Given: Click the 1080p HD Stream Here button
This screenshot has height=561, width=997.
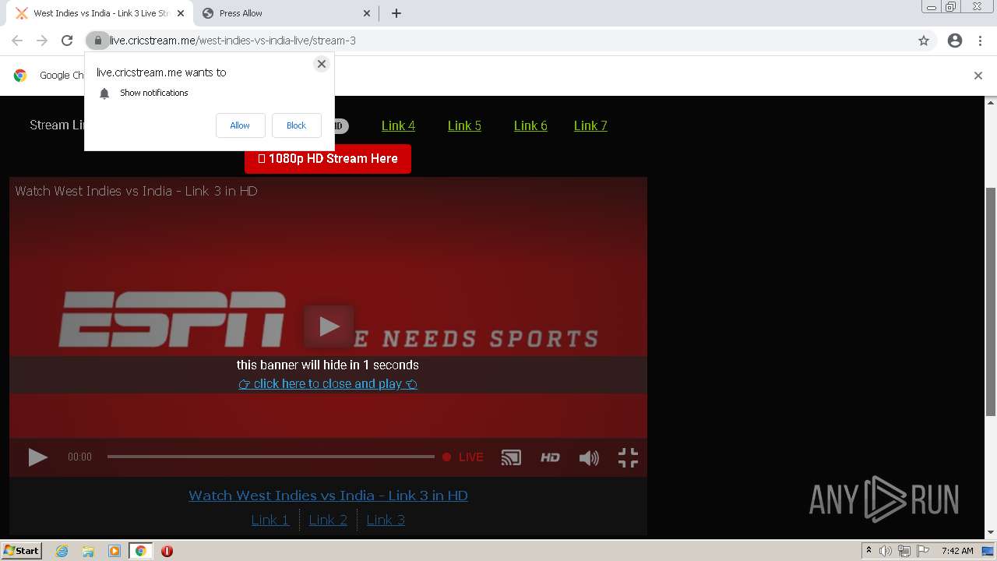Looking at the screenshot, I should (328, 158).
